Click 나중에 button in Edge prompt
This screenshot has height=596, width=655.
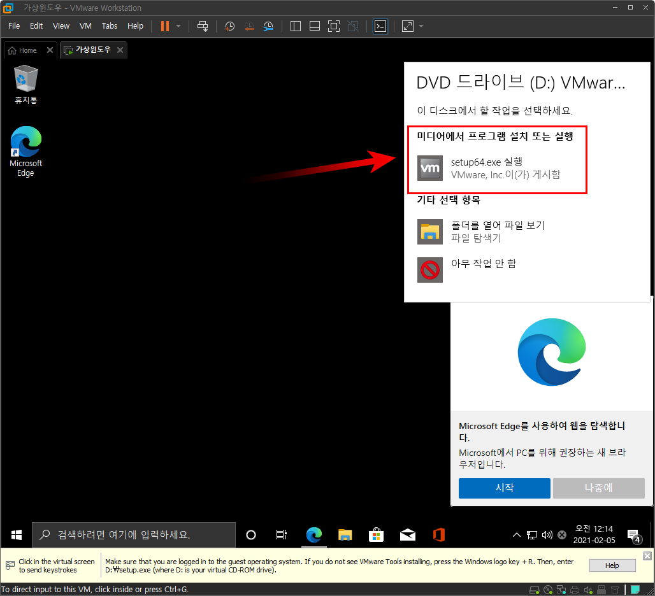(598, 488)
